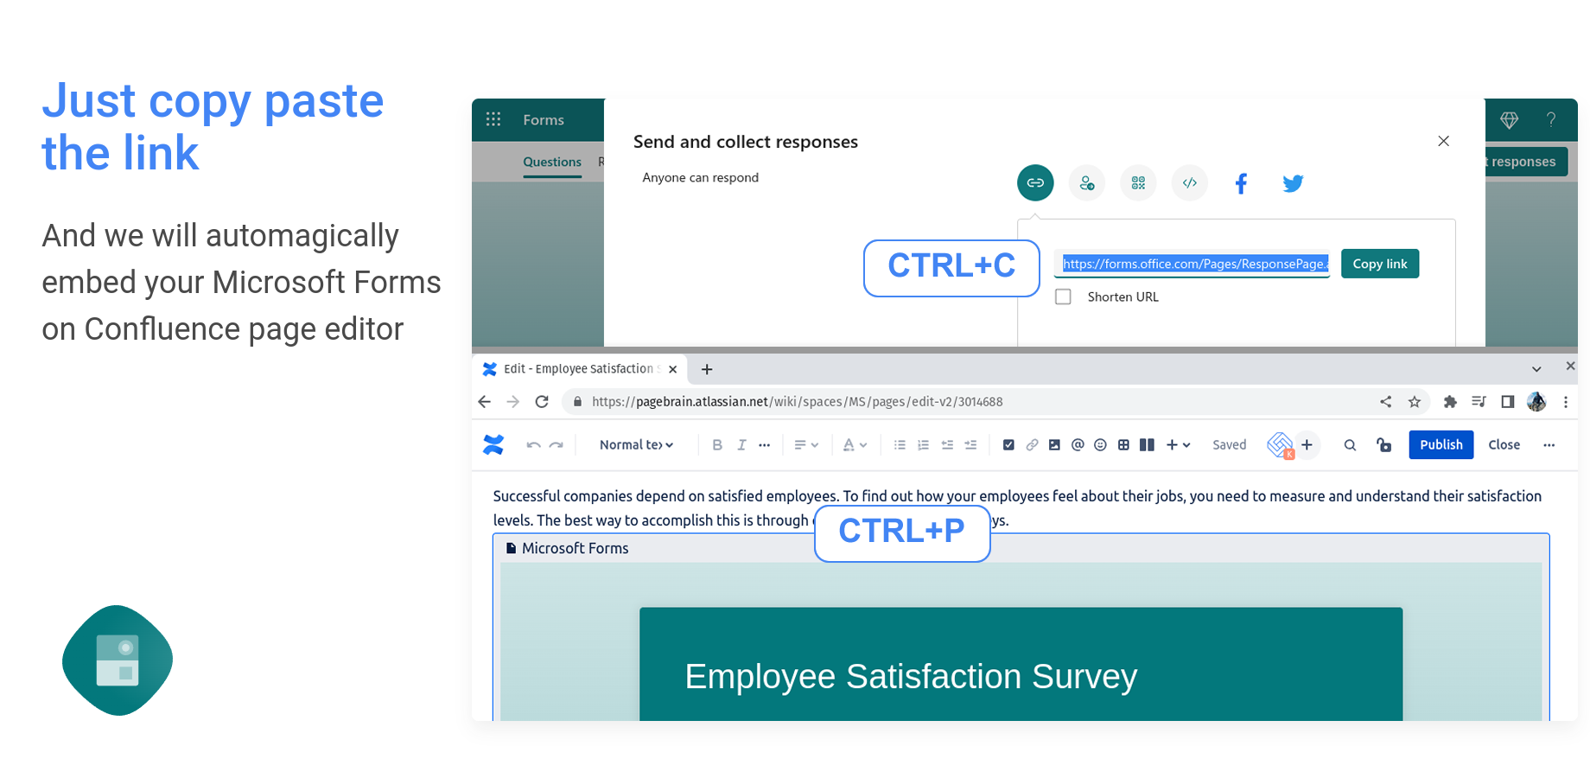This screenshot has height=778, width=1590.
Task: Share this page from address bar
Action: (1386, 402)
